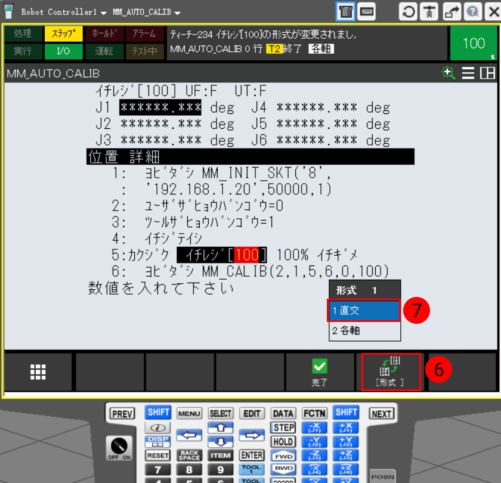This screenshot has height=483, width=501.
Task: Click line 6 ヨビダシ MM_CALIB(2,1,5,6,0,100)
Action: (x=250, y=271)
